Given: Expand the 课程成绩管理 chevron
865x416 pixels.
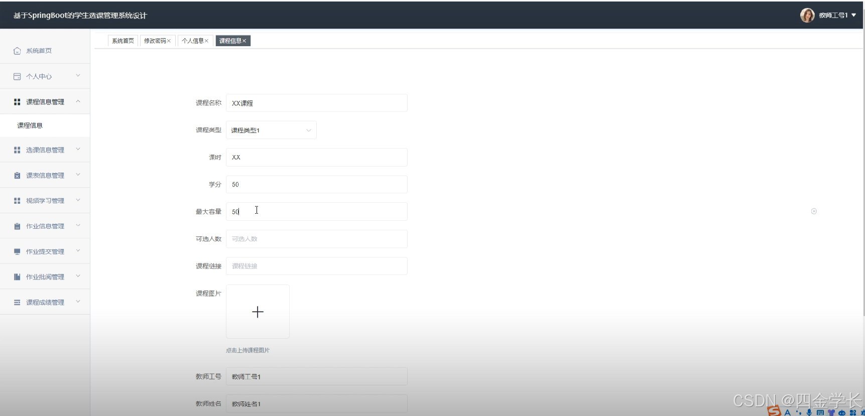Looking at the screenshot, I should (x=78, y=302).
